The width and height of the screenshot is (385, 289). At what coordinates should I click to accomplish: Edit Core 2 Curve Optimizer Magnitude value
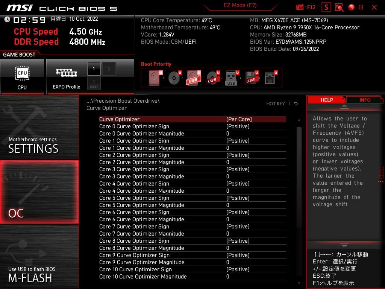[227, 162]
